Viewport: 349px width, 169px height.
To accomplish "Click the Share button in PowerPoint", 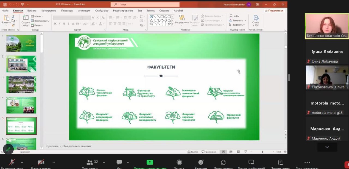I will pyautogui.click(x=274, y=11).
